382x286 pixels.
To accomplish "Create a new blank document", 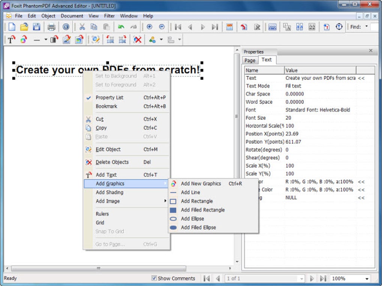I will pyautogui.click(x=11, y=27).
